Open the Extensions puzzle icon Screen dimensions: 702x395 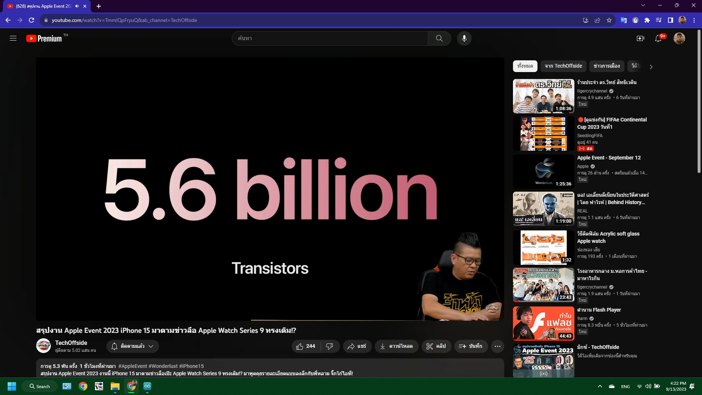(647, 20)
